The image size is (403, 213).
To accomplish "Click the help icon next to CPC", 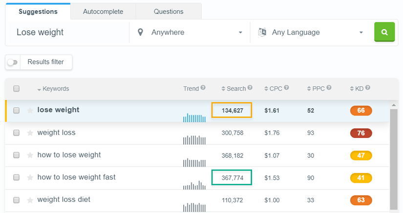I will point(287,88).
